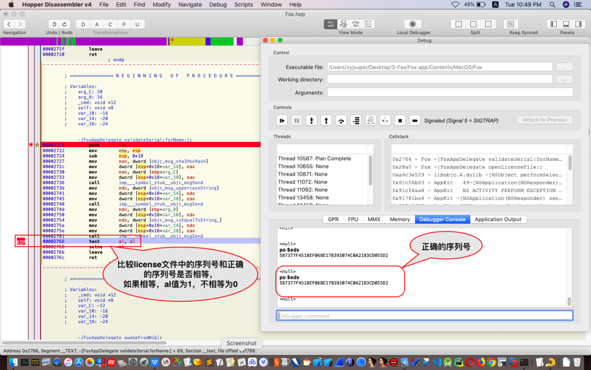The width and height of the screenshot is (591, 370).
Task: Click the Executable file path field
Action: pyautogui.click(x=440, y=67)
